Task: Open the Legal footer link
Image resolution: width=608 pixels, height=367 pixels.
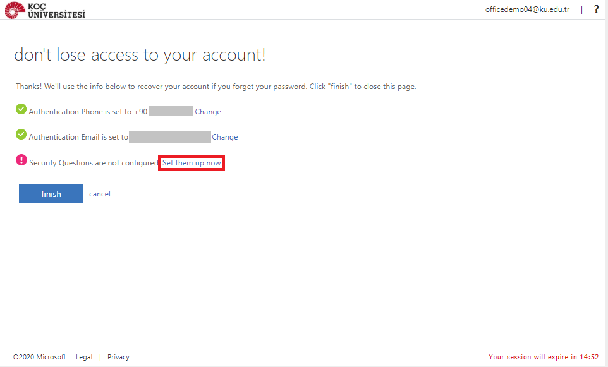Action: 84,357
